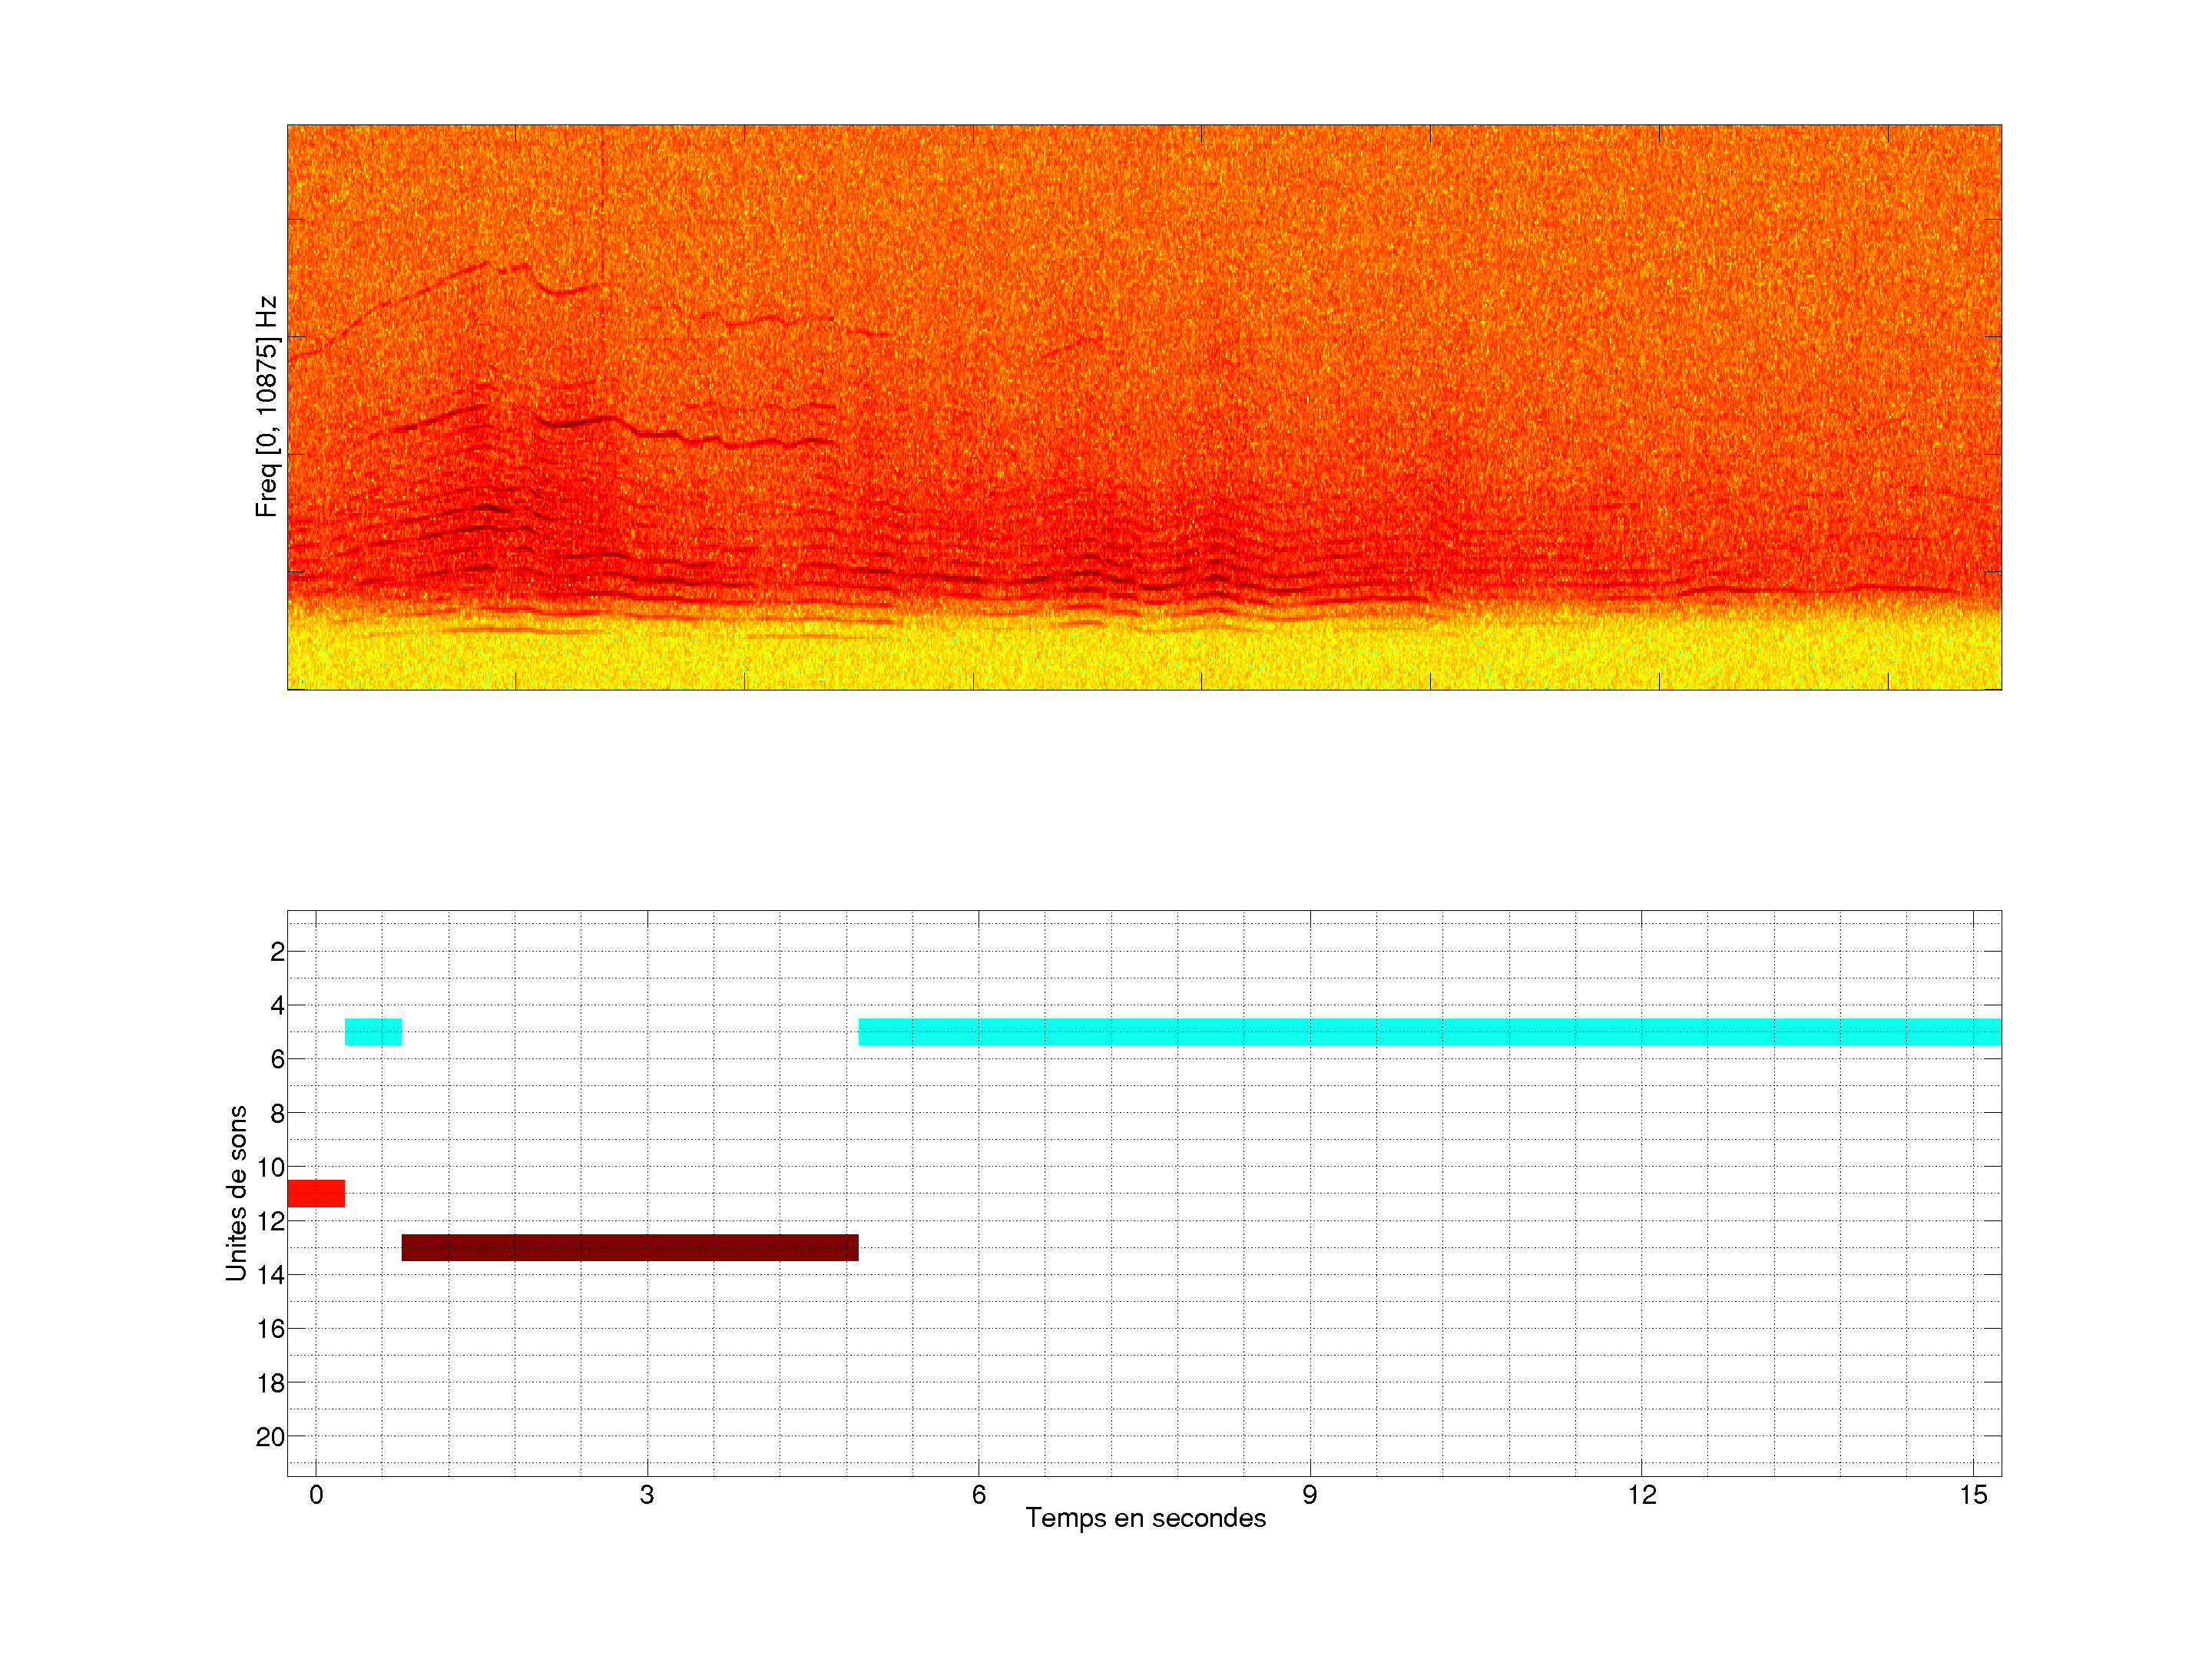The height and width of the screenshot is (1659, 2212).
Task: Click the x-axis tick label 0
Action: 316,1495
